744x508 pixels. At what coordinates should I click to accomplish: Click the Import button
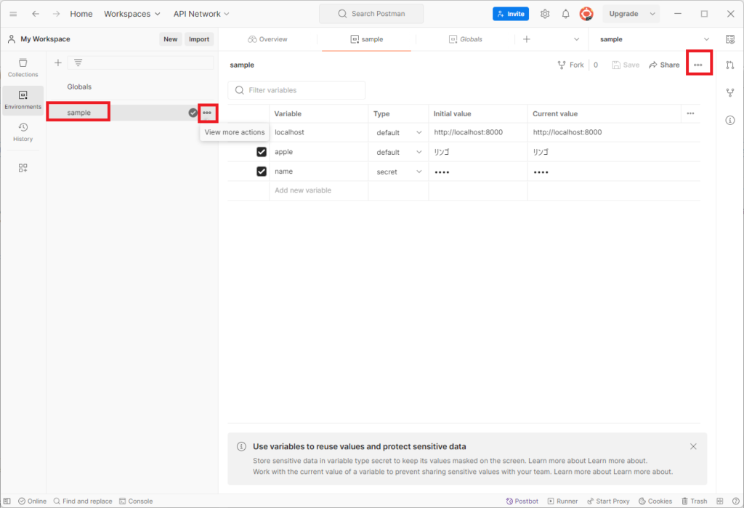coord(199,39)
